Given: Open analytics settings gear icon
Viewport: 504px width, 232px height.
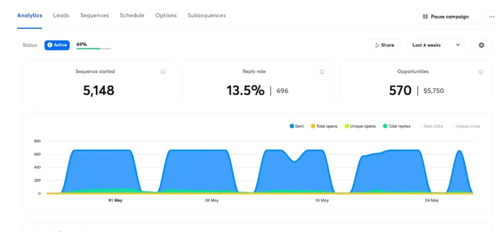Looking at the screenshot, I should coord(481,45).
